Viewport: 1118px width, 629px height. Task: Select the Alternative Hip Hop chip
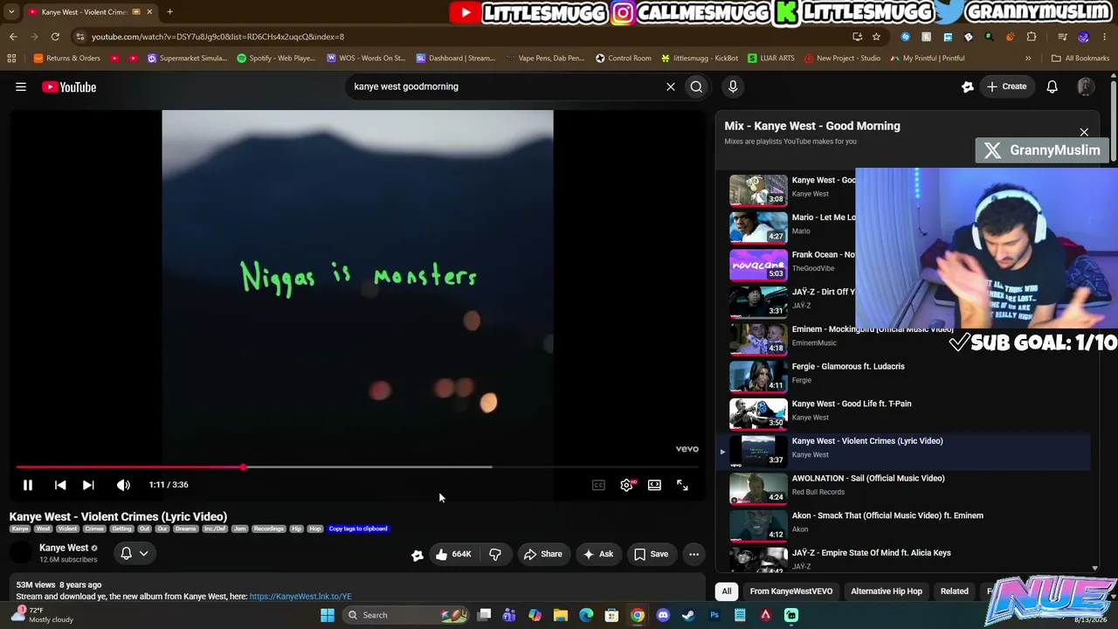[x=887, y=591]
